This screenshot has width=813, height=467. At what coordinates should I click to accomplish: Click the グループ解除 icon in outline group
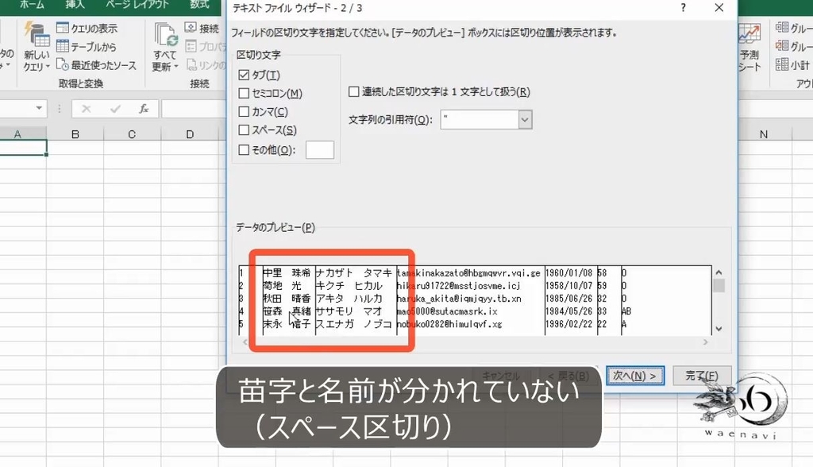pyautogui.click(x=782, y=46)
